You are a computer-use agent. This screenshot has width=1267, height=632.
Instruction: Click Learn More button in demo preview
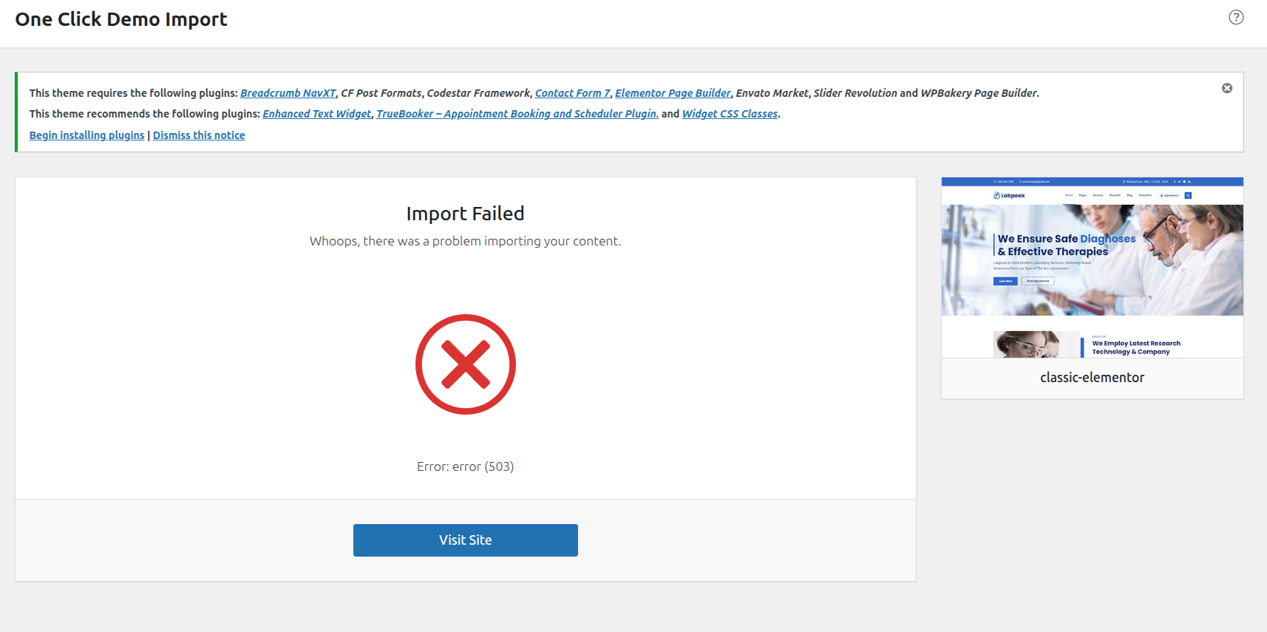[x=1005, y=281]
